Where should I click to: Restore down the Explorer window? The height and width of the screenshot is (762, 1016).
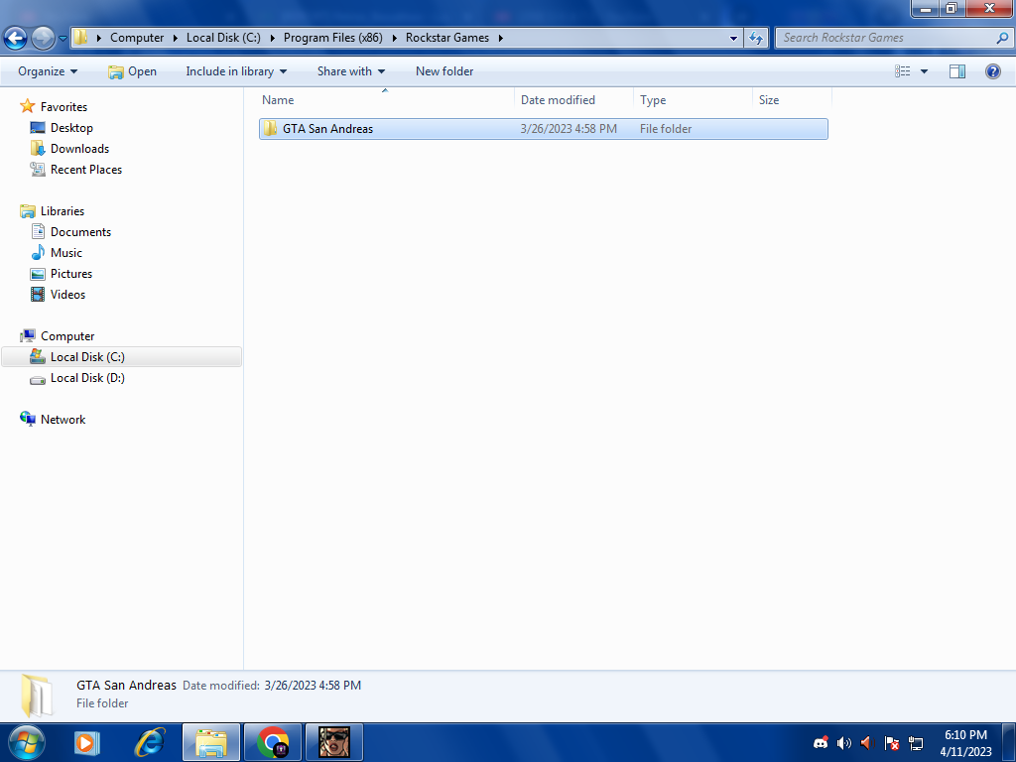pos(952,8)
